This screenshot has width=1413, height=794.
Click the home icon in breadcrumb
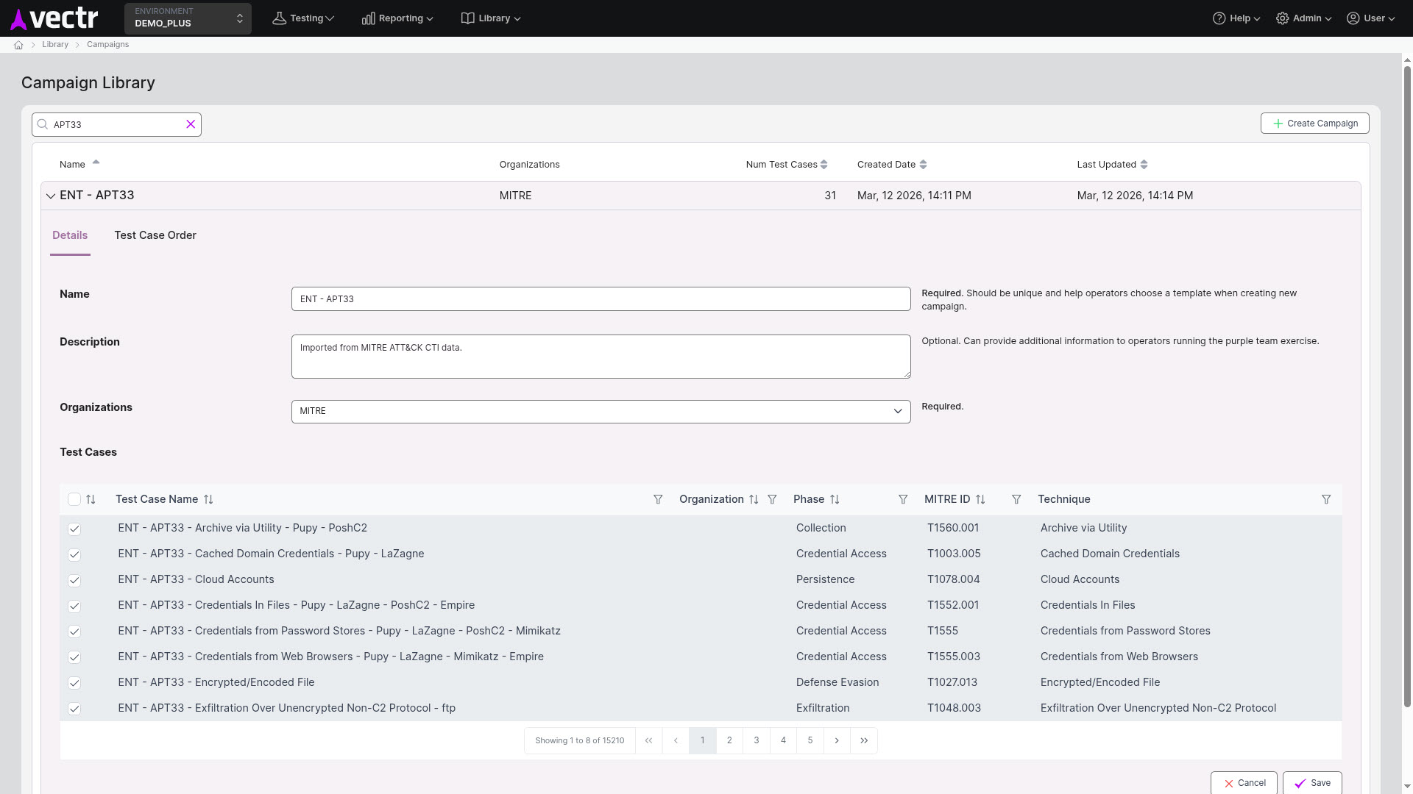[x=18, y=45]
